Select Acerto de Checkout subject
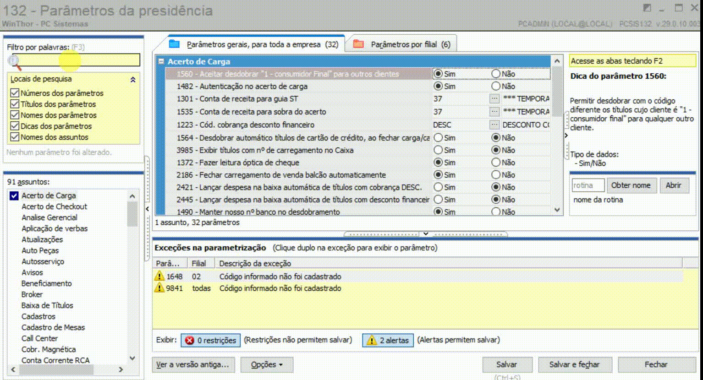 [x=54, y=206]
